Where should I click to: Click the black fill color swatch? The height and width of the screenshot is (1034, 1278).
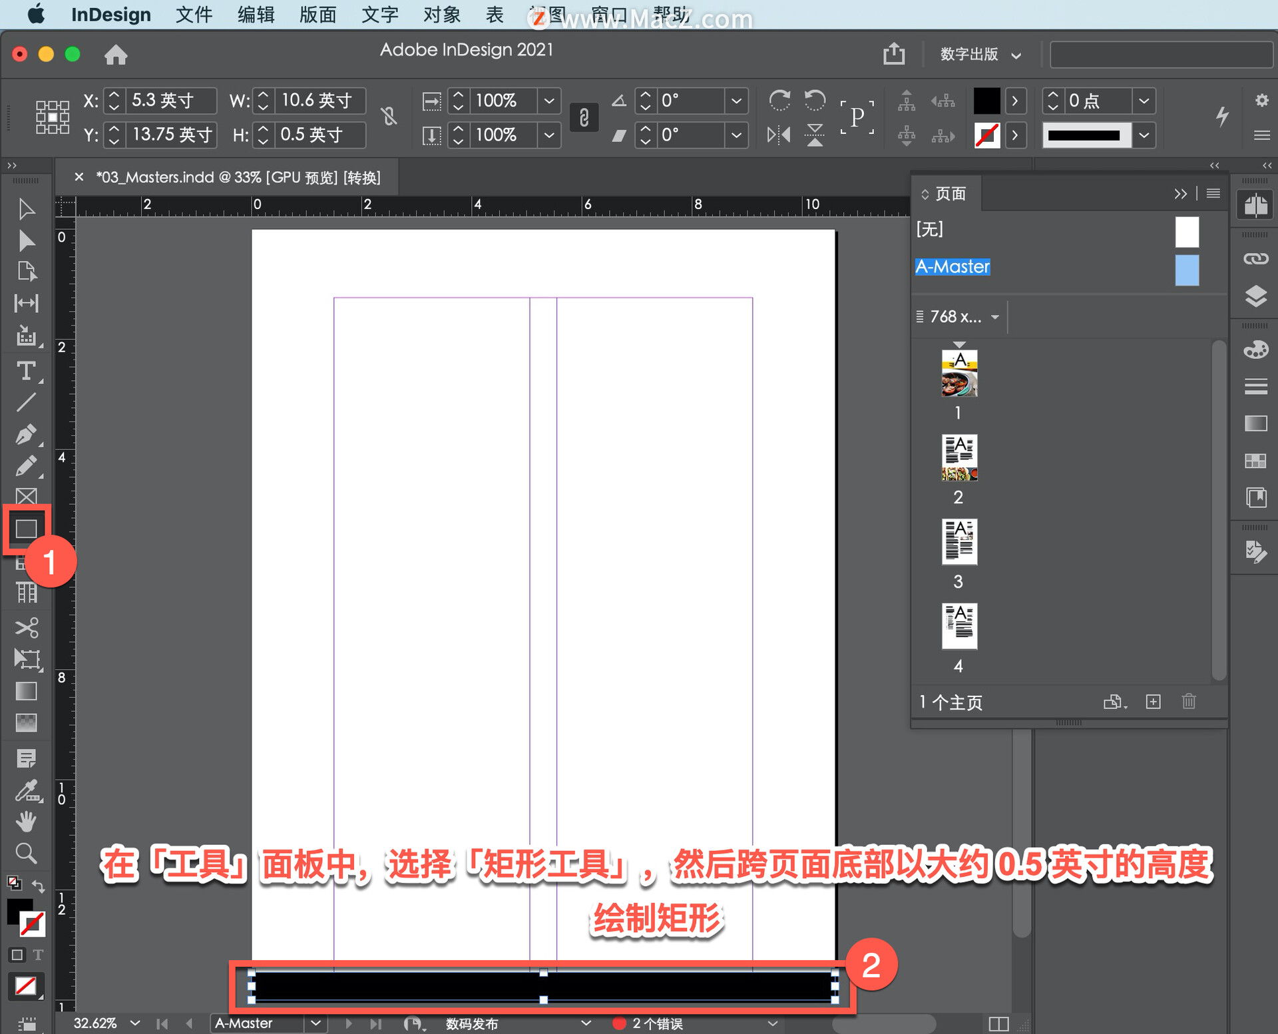tap(986, 101)
